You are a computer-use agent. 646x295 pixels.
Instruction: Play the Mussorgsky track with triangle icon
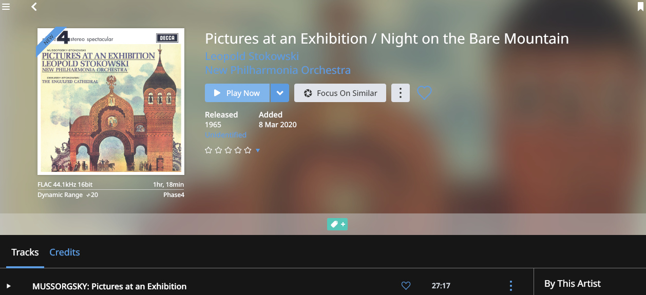coord(9,286)
